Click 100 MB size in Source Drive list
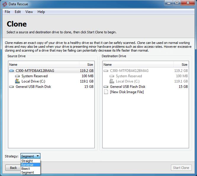 pos(88,76)
